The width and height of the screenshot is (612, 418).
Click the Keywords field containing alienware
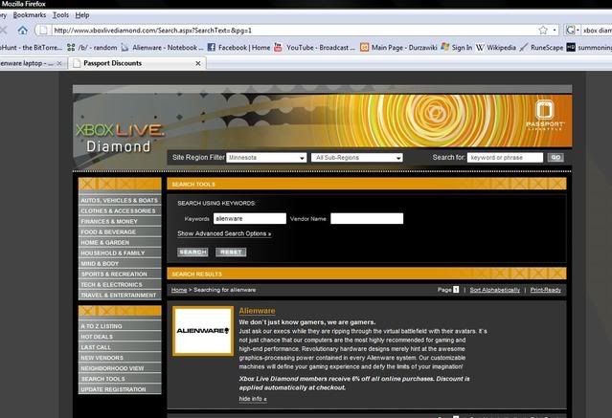click(x=250, y=219)
